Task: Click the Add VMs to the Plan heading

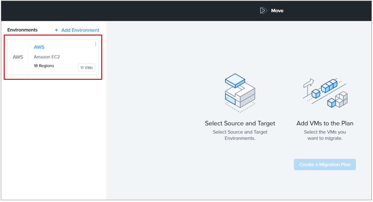Action: pos(325,123)
